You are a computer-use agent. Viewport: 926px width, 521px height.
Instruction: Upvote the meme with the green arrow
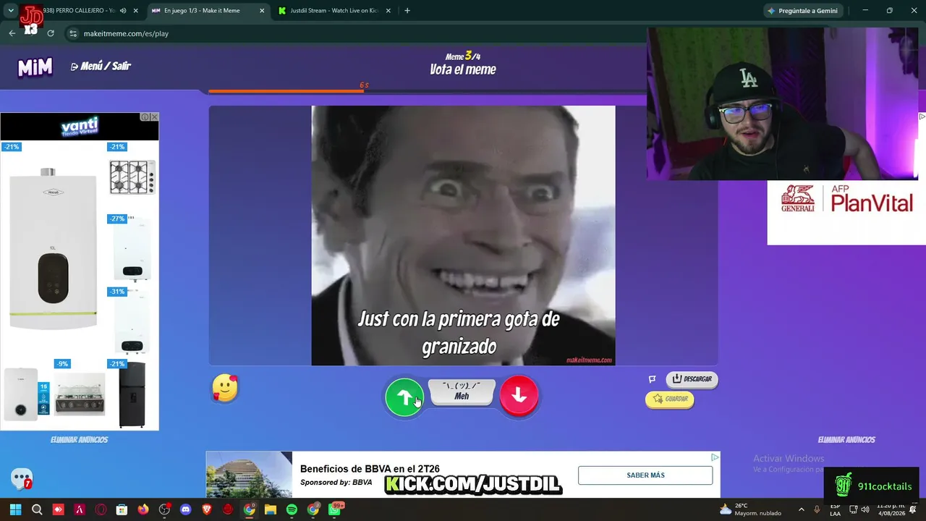click(x=404, y=397)
